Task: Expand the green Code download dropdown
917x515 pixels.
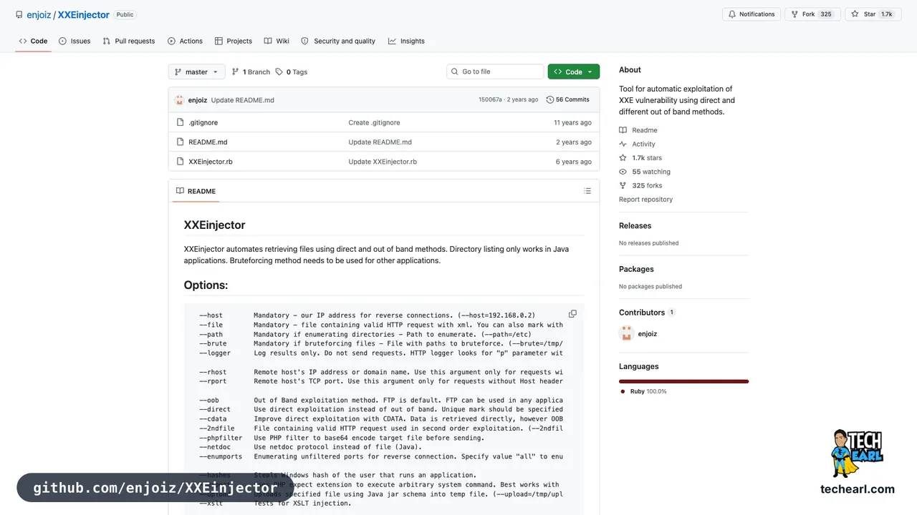Action: [573, 72]
